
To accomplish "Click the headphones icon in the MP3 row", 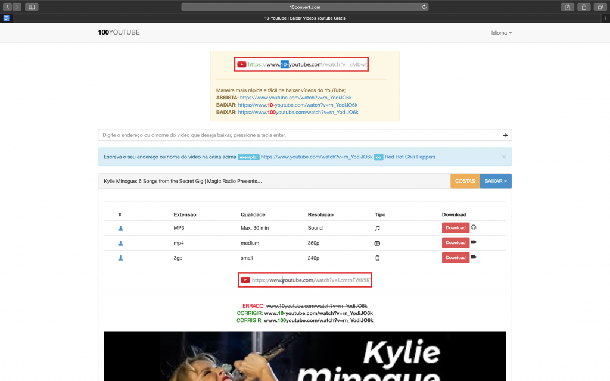I will pos(474,227).
